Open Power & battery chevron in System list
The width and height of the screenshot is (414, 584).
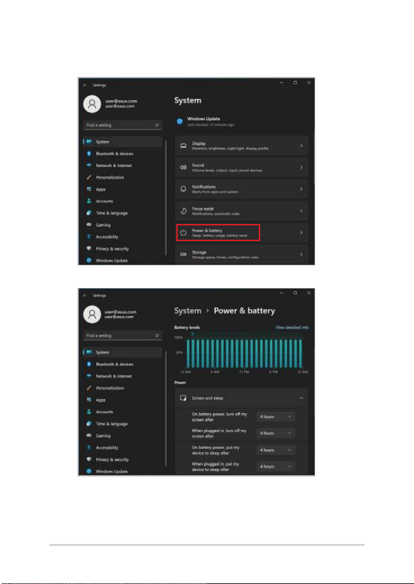(301, 233)
